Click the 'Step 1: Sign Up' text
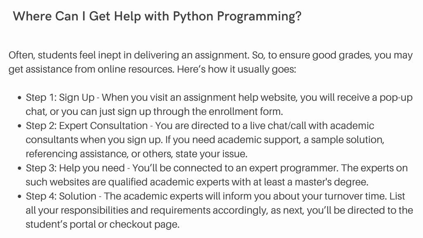Image resolution: width=423 pixels, height=238 pixels. tap(60, 98)
